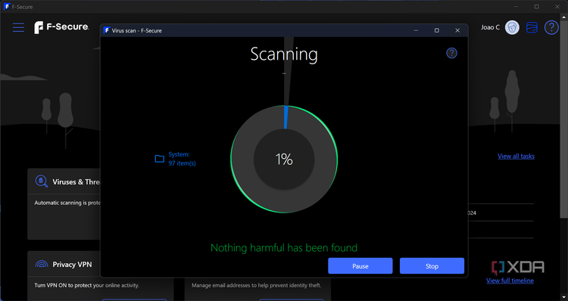568x301 pixels.
Task: Select the '97 item(s)' count text
Action: pyautogui.click(x=182, y=163)
